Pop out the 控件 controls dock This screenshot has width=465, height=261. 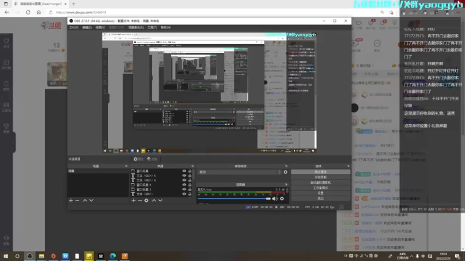(348, 166)
